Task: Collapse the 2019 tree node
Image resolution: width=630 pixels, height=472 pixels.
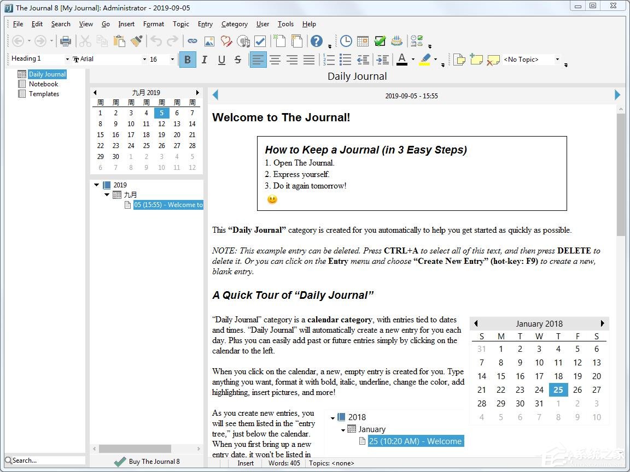Action: click(97, 185)
